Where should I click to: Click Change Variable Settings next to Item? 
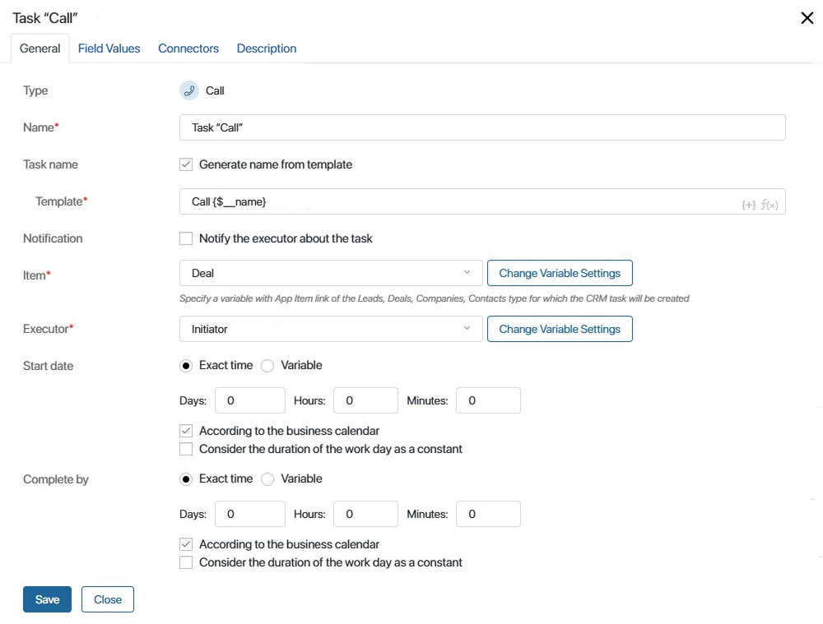click(x=560, y=273)
